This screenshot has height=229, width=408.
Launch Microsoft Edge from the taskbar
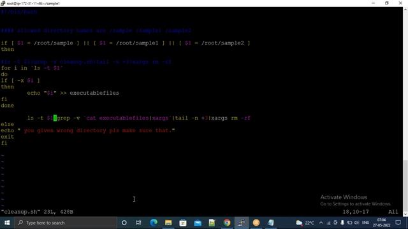(154, 223)
